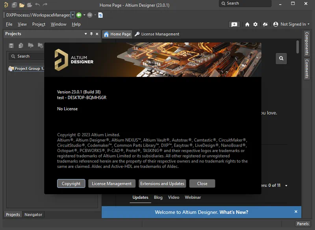Click the Home Page vertical scrollbar

tap(298, 47)
